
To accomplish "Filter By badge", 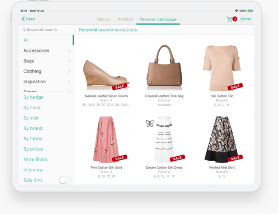I will pos(33,97).
